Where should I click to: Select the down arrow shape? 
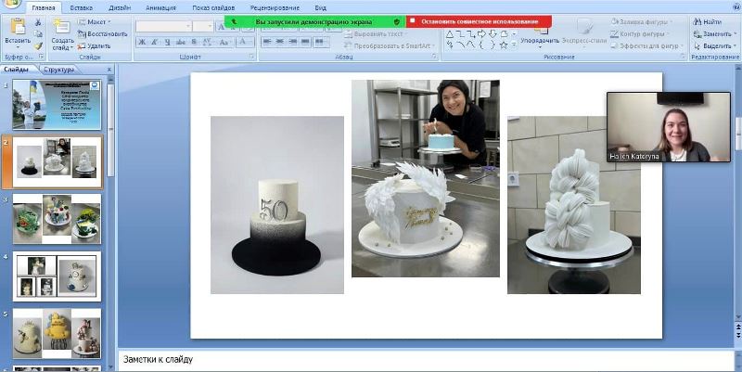point(493,34)
